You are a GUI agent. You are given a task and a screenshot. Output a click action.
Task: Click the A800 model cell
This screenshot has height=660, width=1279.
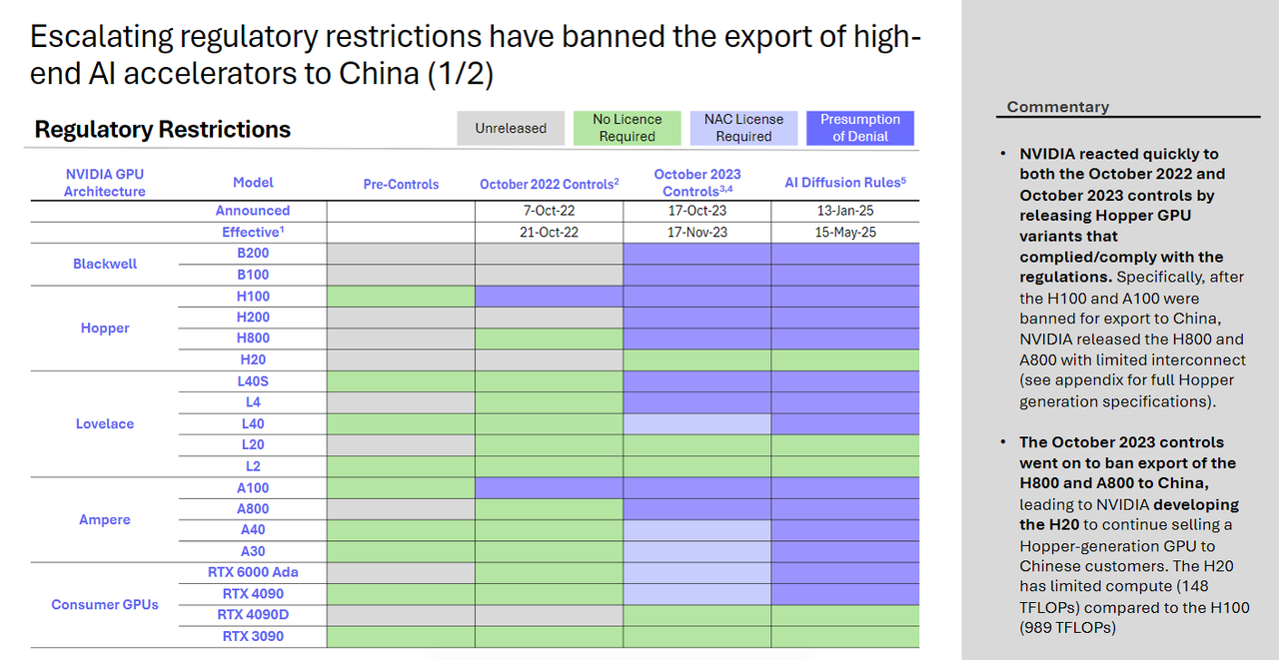pos(253,508)
